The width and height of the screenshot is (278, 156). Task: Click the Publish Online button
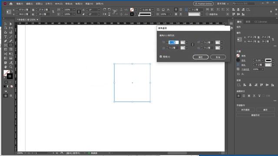(x=203, y=4)
